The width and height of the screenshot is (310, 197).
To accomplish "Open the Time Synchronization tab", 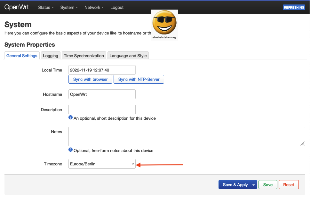I will pos(84,56).
